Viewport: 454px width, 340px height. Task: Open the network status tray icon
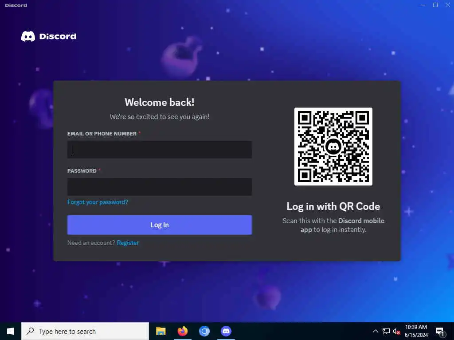[386, 331]
